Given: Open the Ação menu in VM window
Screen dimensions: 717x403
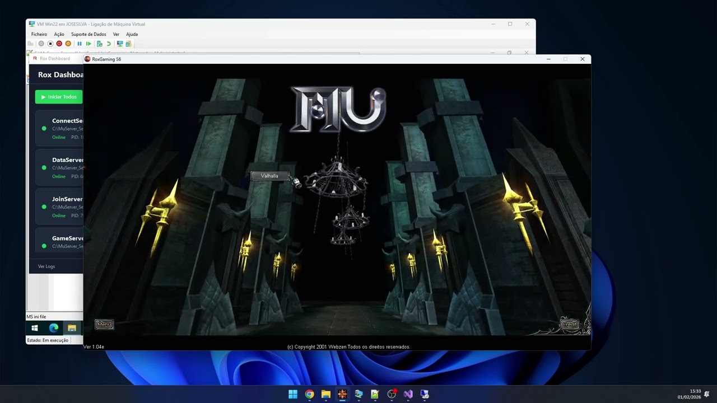Looking at the screenshot, I should pyautogui.click(x=59, y=34).
